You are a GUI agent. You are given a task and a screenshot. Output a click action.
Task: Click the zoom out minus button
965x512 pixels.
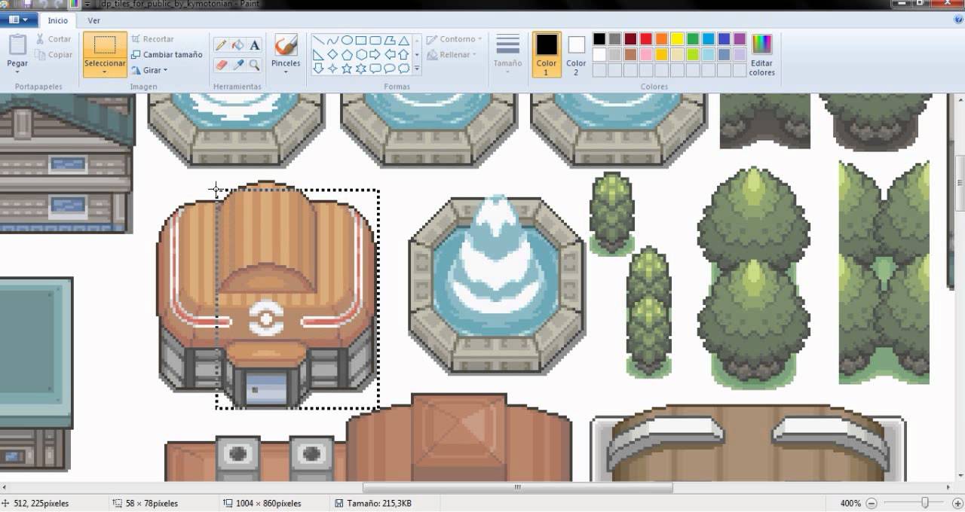872,503
